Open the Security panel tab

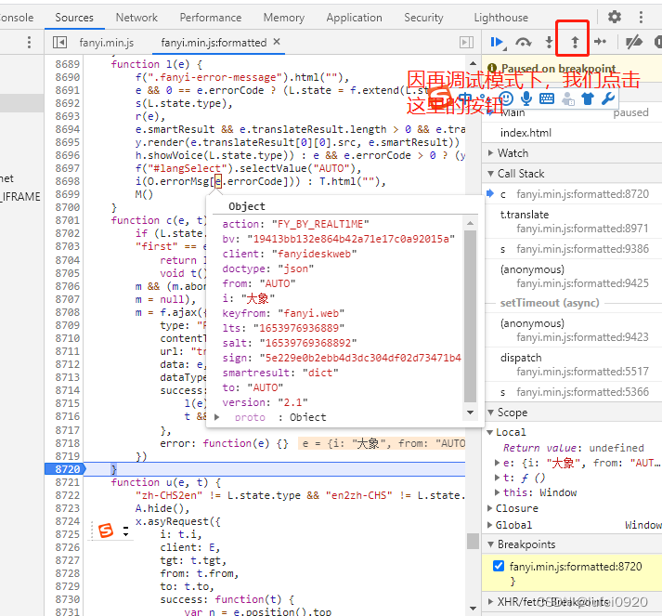pos(423,18)
